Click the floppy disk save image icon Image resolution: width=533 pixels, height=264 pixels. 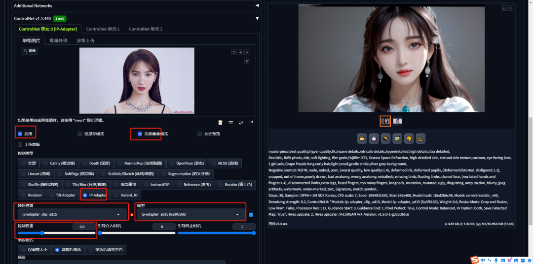(374, 138)
